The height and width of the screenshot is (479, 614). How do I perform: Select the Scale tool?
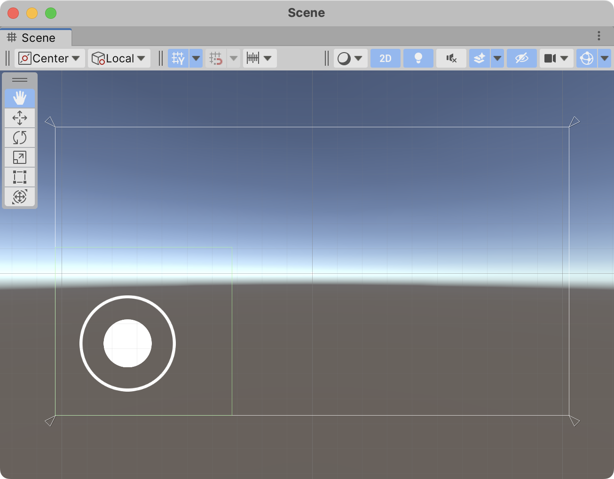pos(20,157)
